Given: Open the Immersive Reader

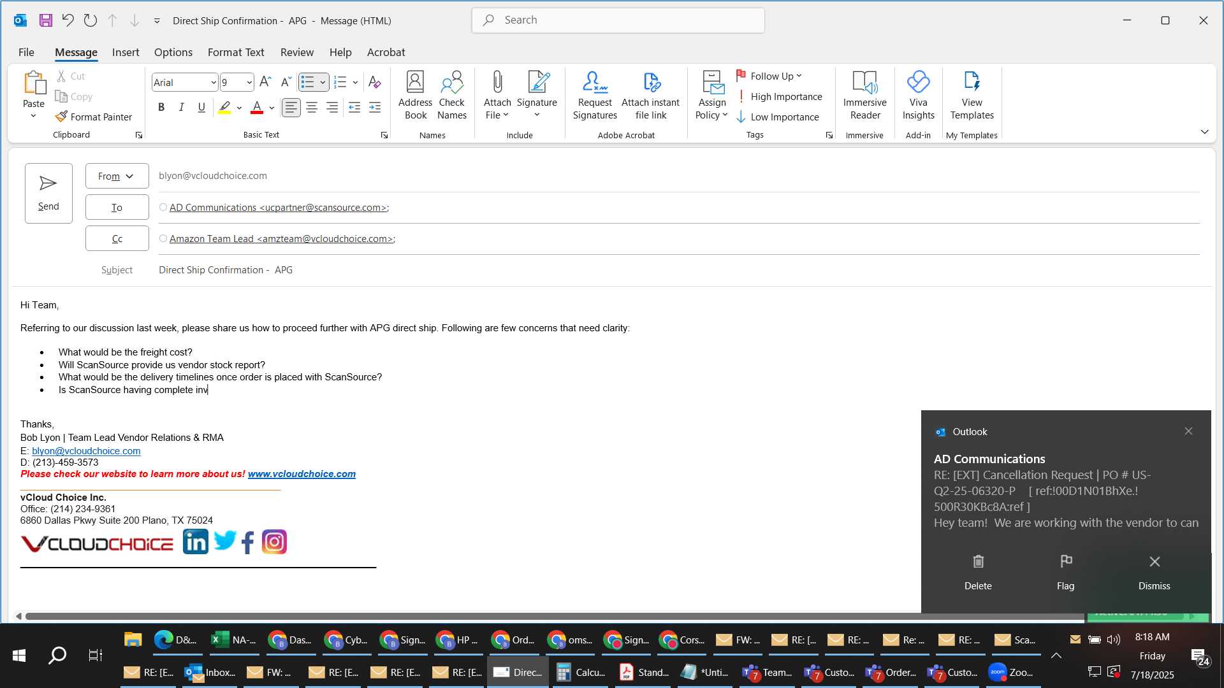Looking at the screenshot, I should [865, 96].
